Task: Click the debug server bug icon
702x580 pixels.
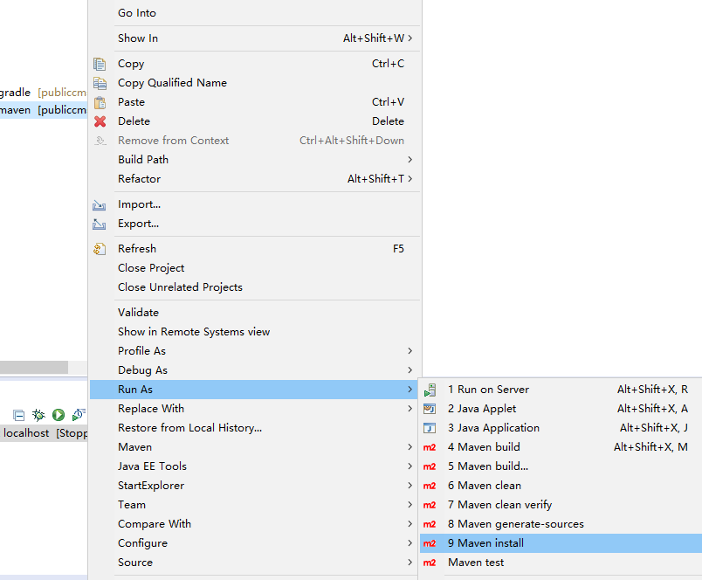Action: coord(38,415)
